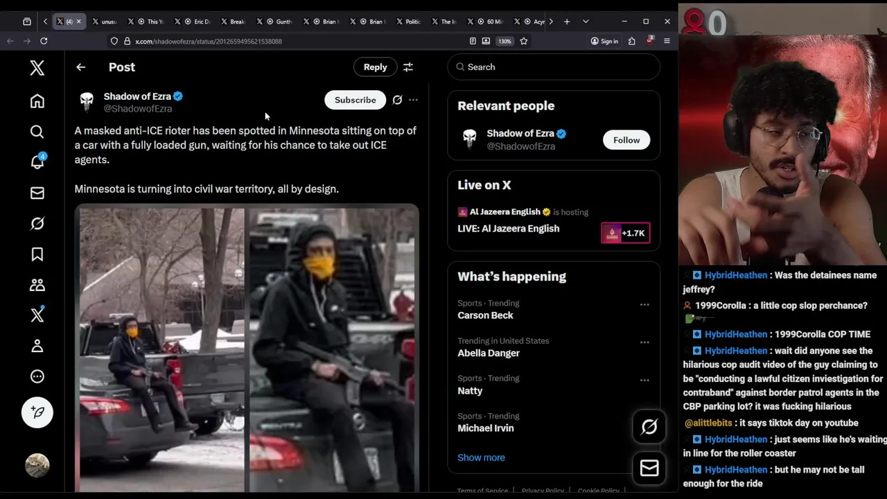Click the +1.7K listeners badge

point(625,233)
